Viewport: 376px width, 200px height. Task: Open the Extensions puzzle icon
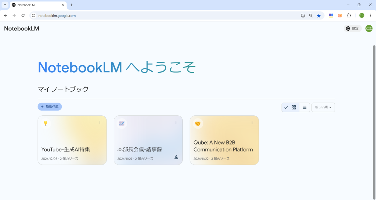(349, 15)
